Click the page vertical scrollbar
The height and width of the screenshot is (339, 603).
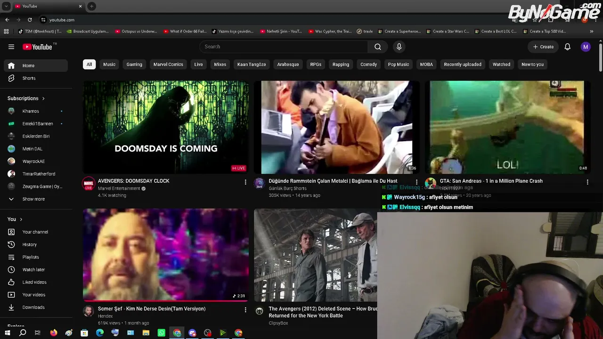point(600,56)
